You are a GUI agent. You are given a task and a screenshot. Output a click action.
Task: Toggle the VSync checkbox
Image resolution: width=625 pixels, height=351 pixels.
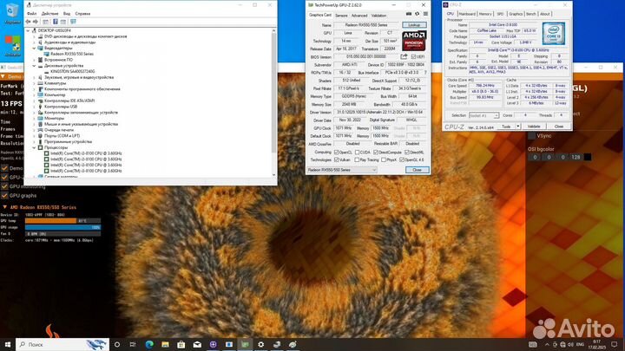pyautogui.click(x=530, y=136)
